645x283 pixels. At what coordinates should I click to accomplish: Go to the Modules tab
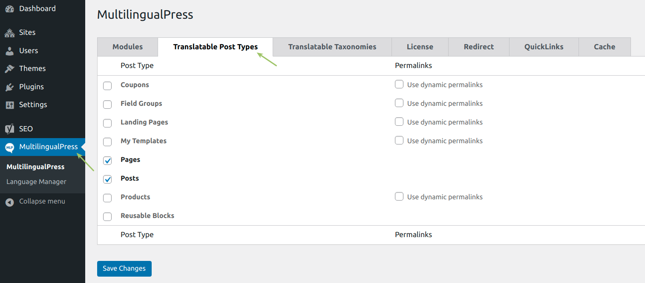(x=127, y=47)
